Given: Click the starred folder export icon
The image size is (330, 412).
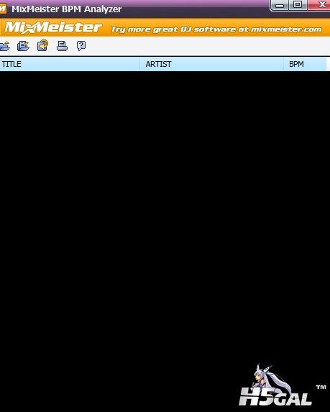Looking at the screenshot, I should coord(23,46).
